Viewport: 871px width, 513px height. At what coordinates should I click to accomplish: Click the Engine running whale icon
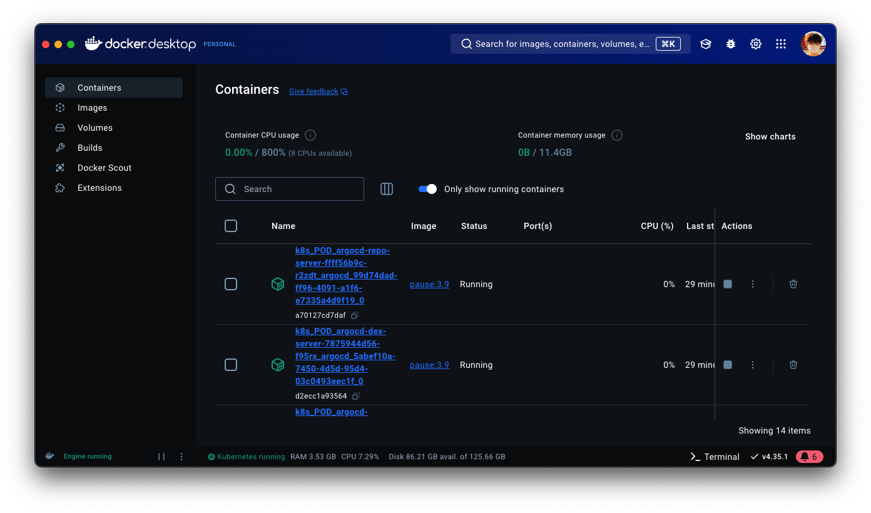(50, 456)
